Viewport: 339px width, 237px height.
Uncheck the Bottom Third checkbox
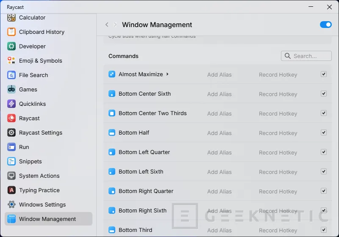coord(324,230)
